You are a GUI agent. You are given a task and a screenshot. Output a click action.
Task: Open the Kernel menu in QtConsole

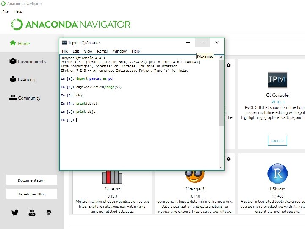tap(103, 51)
